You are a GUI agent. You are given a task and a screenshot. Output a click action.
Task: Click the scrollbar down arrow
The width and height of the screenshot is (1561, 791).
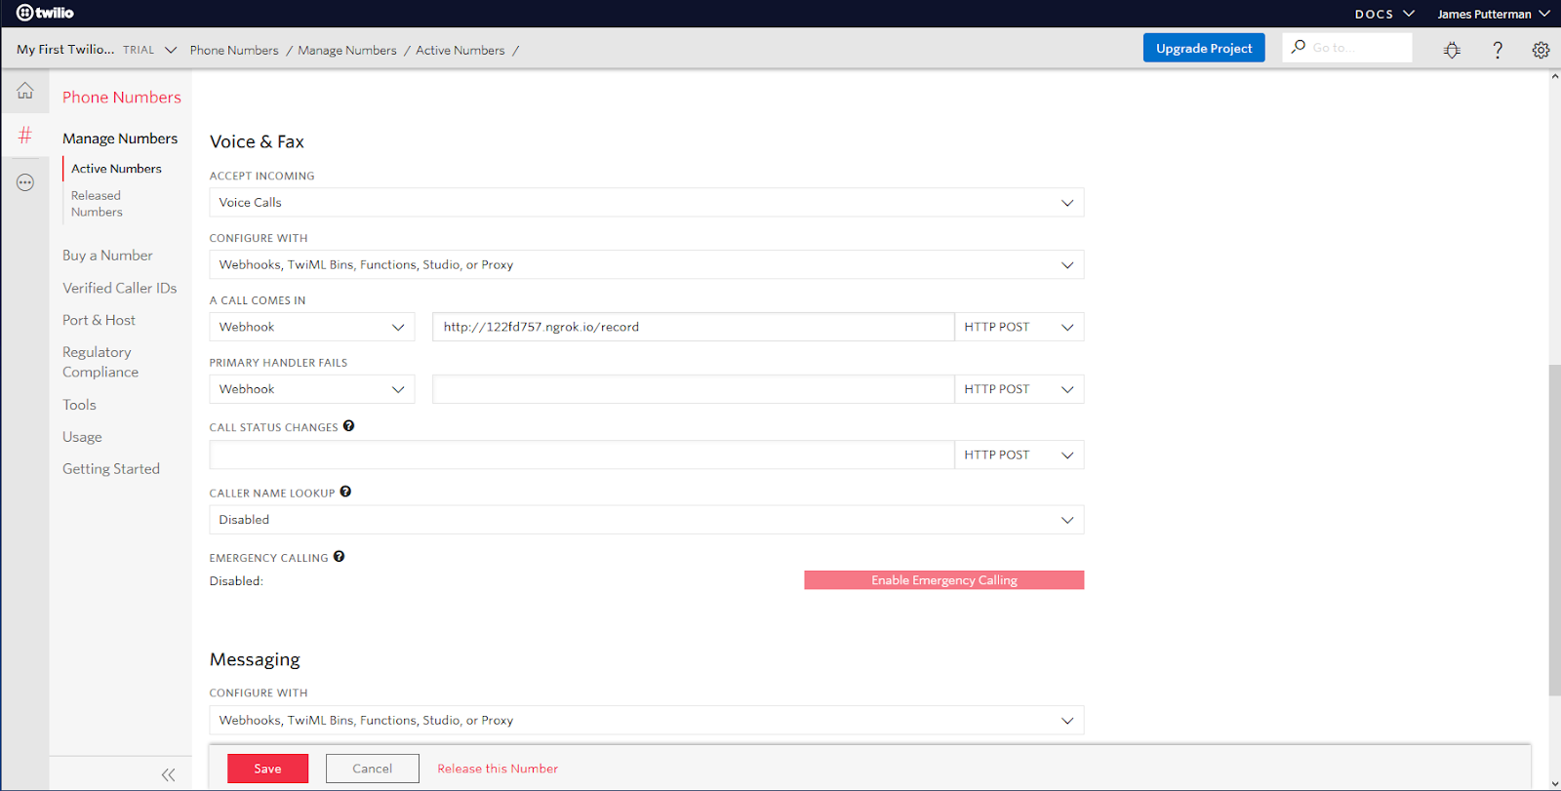(1554, 783)
